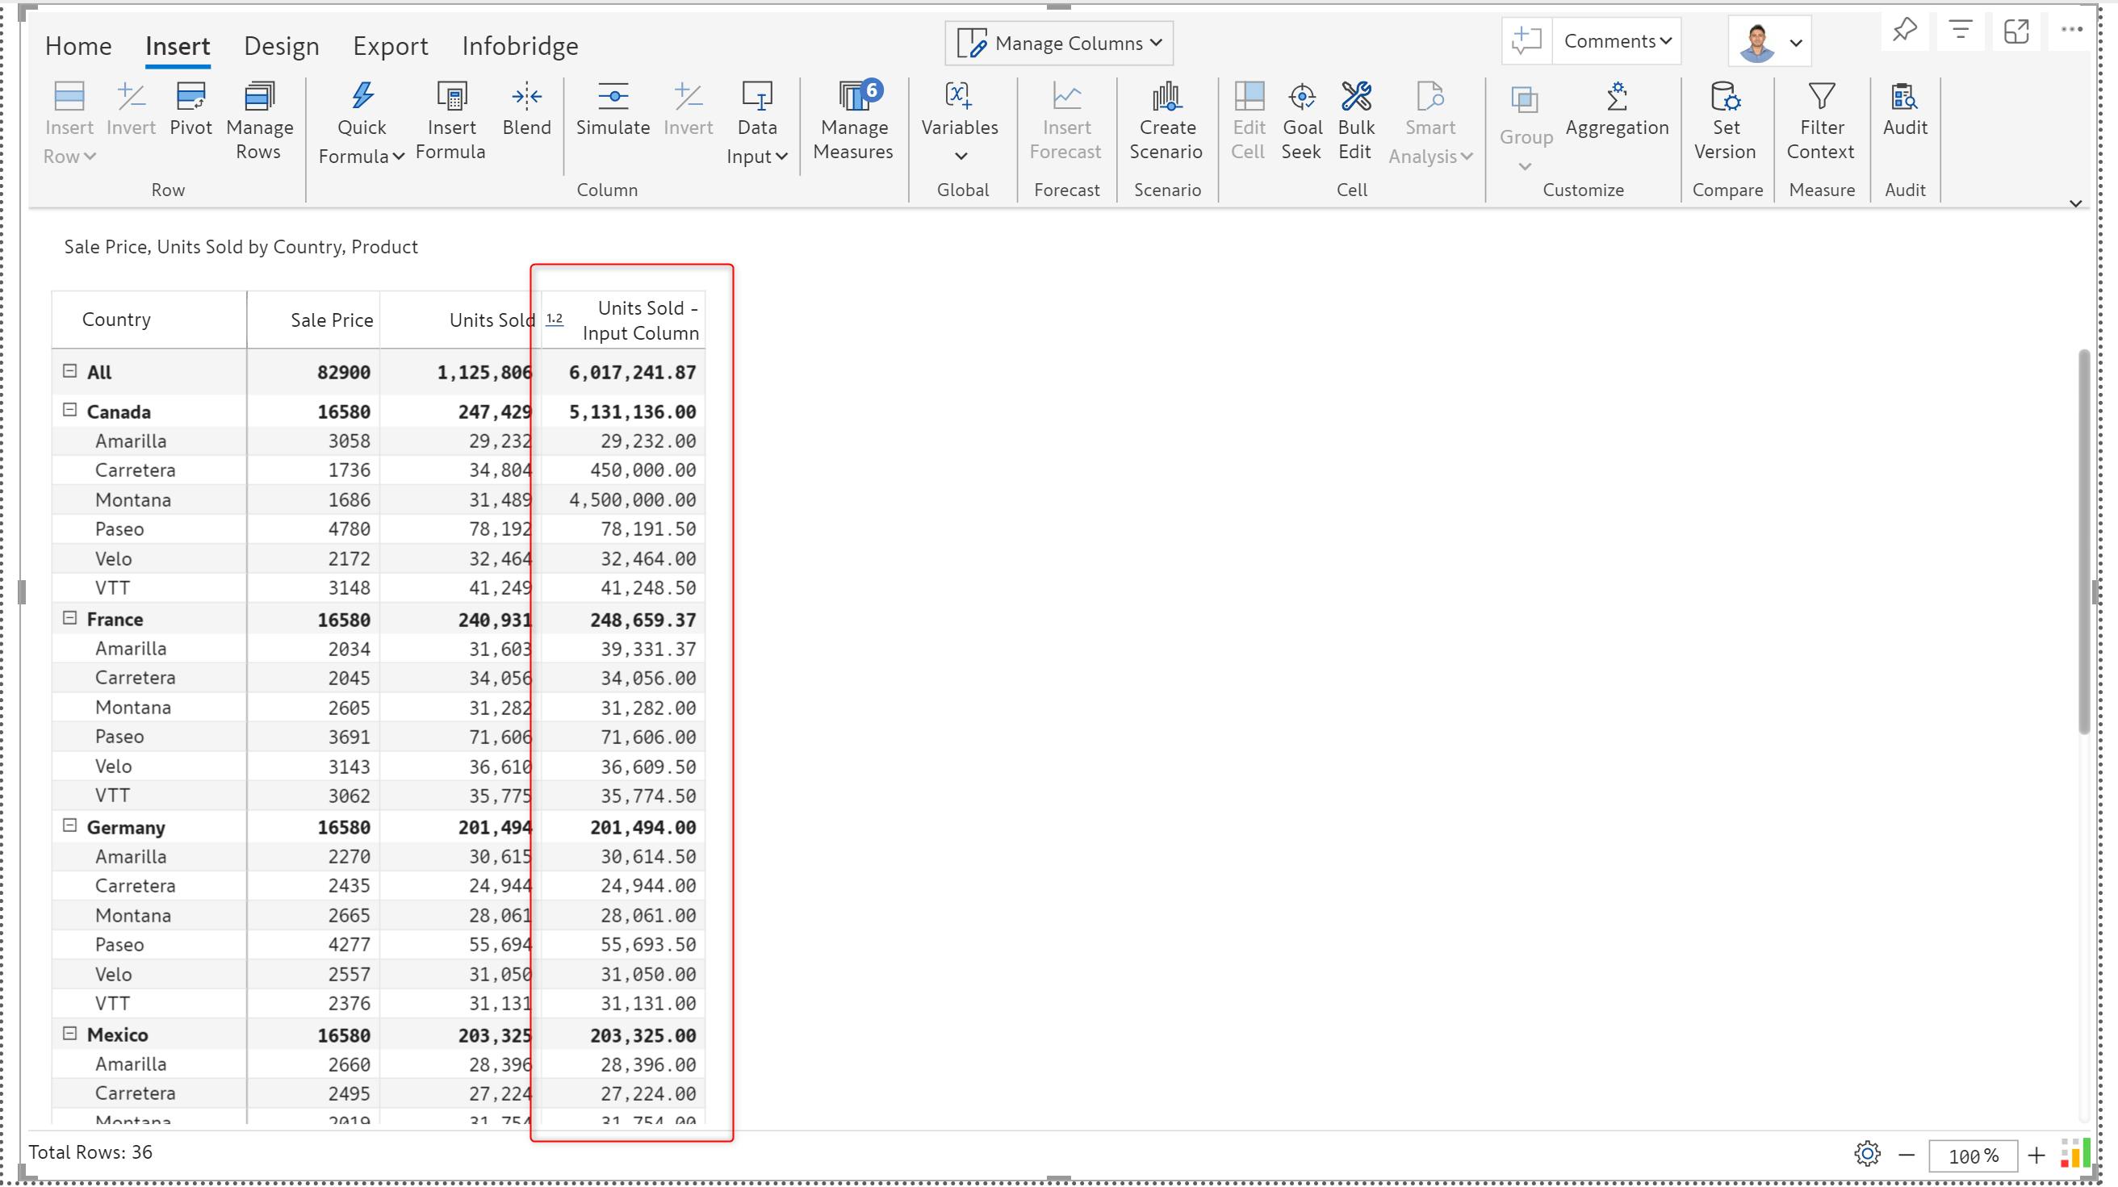
Task: Collapse the France row group
Action: tap(70, 618)
